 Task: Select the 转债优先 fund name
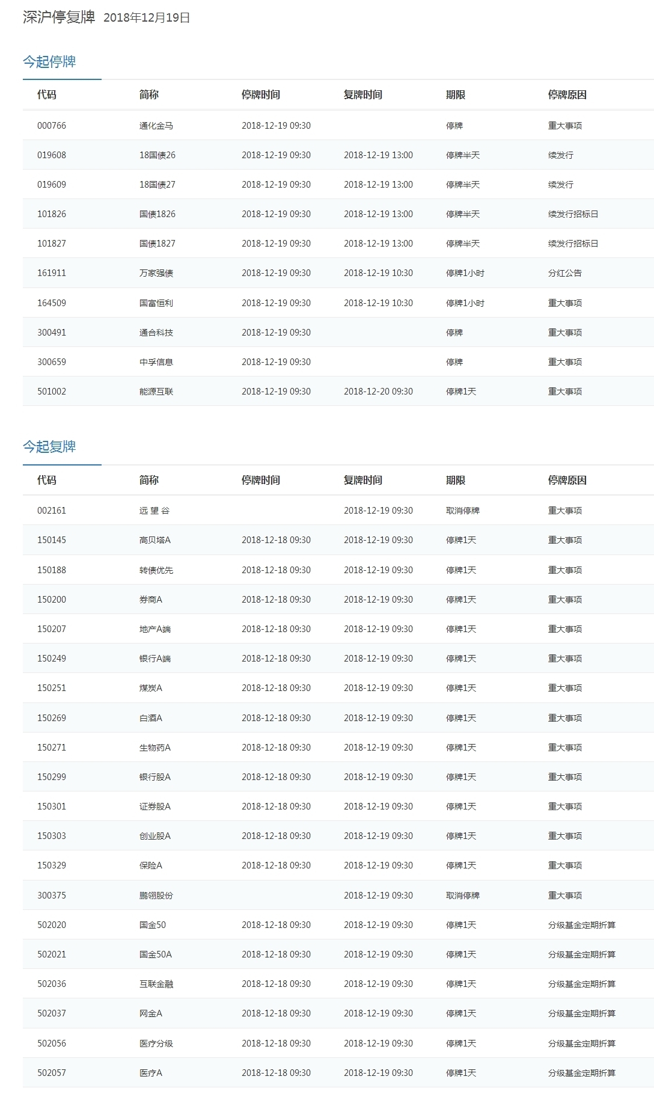click(156, 570)
